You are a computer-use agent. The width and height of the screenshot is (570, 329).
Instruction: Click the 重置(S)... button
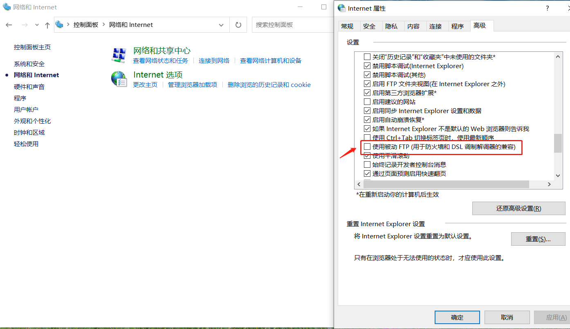tap(538, 239)
